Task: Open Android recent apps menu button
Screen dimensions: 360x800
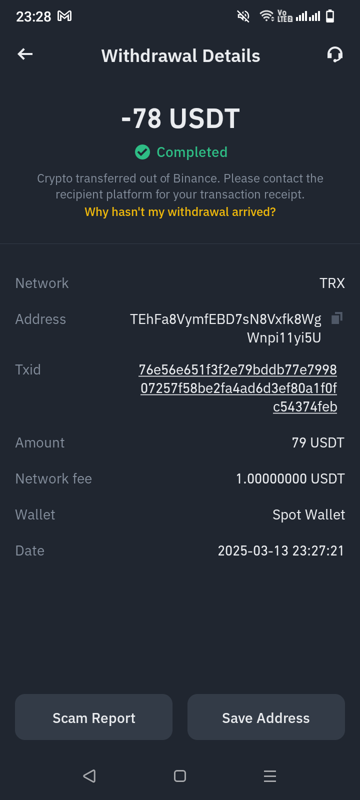Action: (270, 776)
